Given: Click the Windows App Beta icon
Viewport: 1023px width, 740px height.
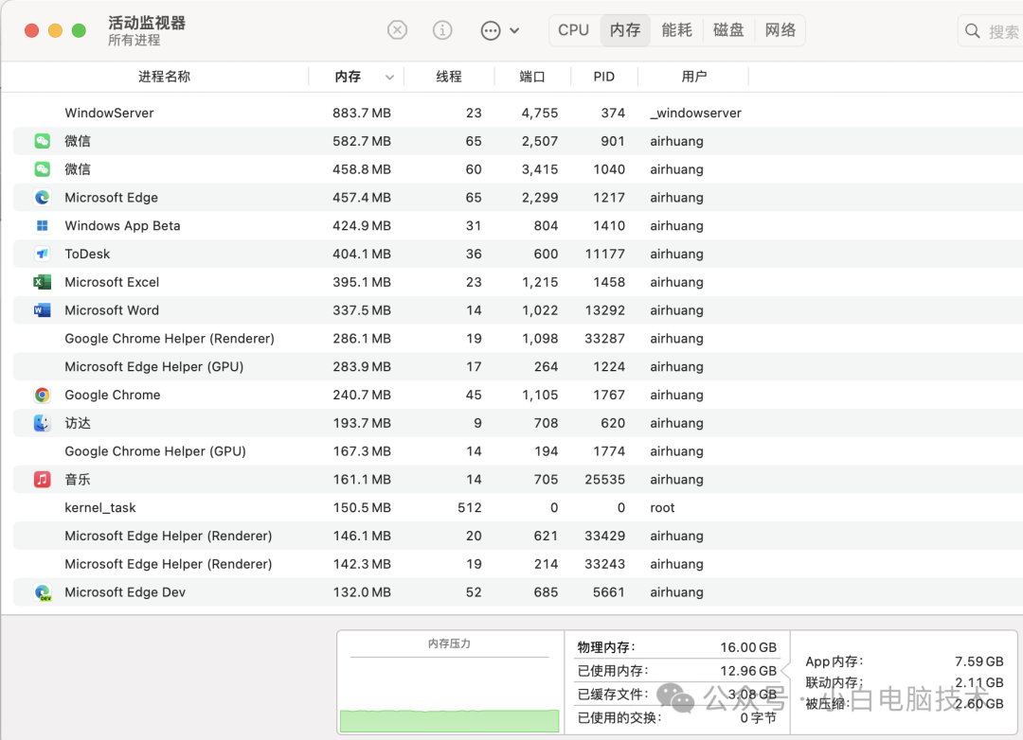Looking at the screenshot, I should (43, 225).
